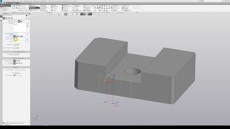Select highlighted third result-type icon

[x=19, y=21]
